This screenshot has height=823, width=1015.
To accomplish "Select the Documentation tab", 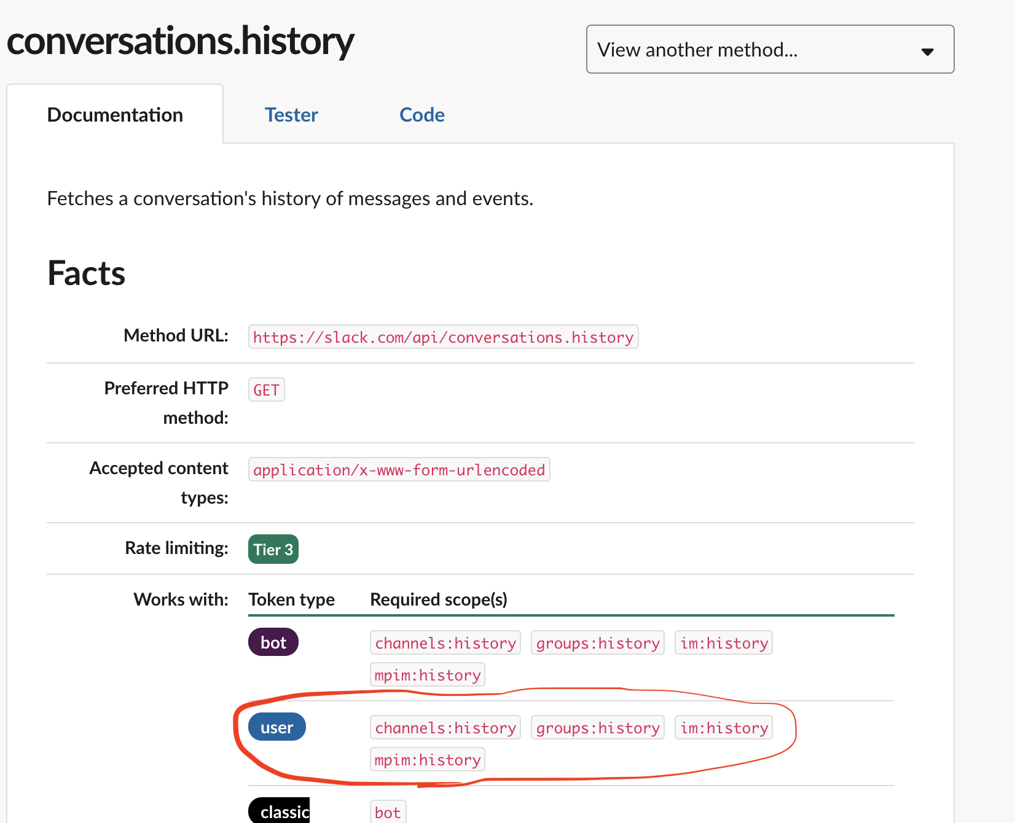I will pyautogui.click(x=115, y=115).
